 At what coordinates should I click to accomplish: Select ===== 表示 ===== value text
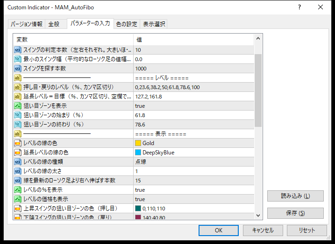click(x=161, y=134)
